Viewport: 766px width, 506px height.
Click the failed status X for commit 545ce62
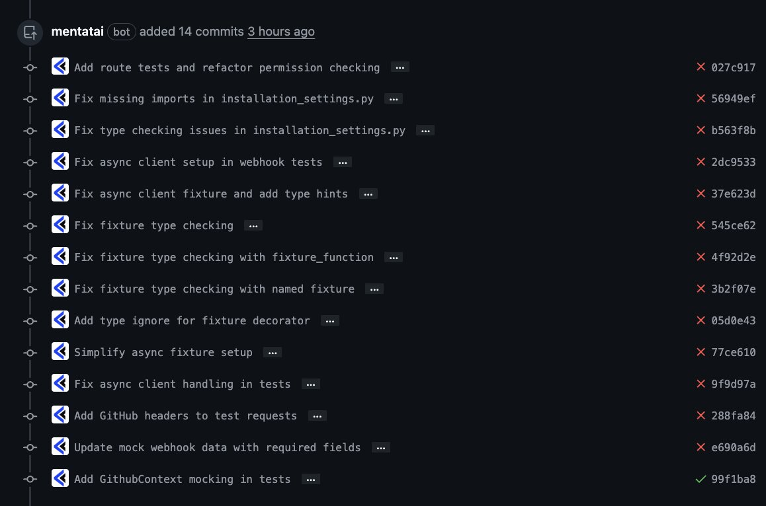click(701, 225)
